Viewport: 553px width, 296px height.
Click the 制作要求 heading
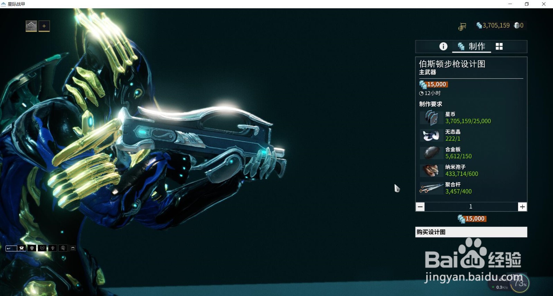[431, 104]
